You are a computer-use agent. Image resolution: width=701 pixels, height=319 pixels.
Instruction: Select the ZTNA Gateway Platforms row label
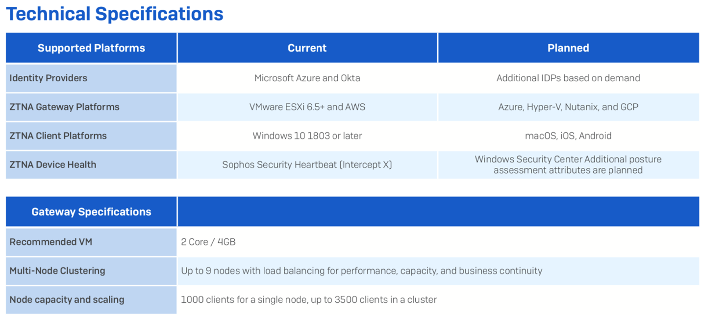pyautogui.click(x=64, y=107)
